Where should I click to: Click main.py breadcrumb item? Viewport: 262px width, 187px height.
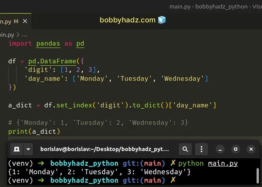point(7,35)
